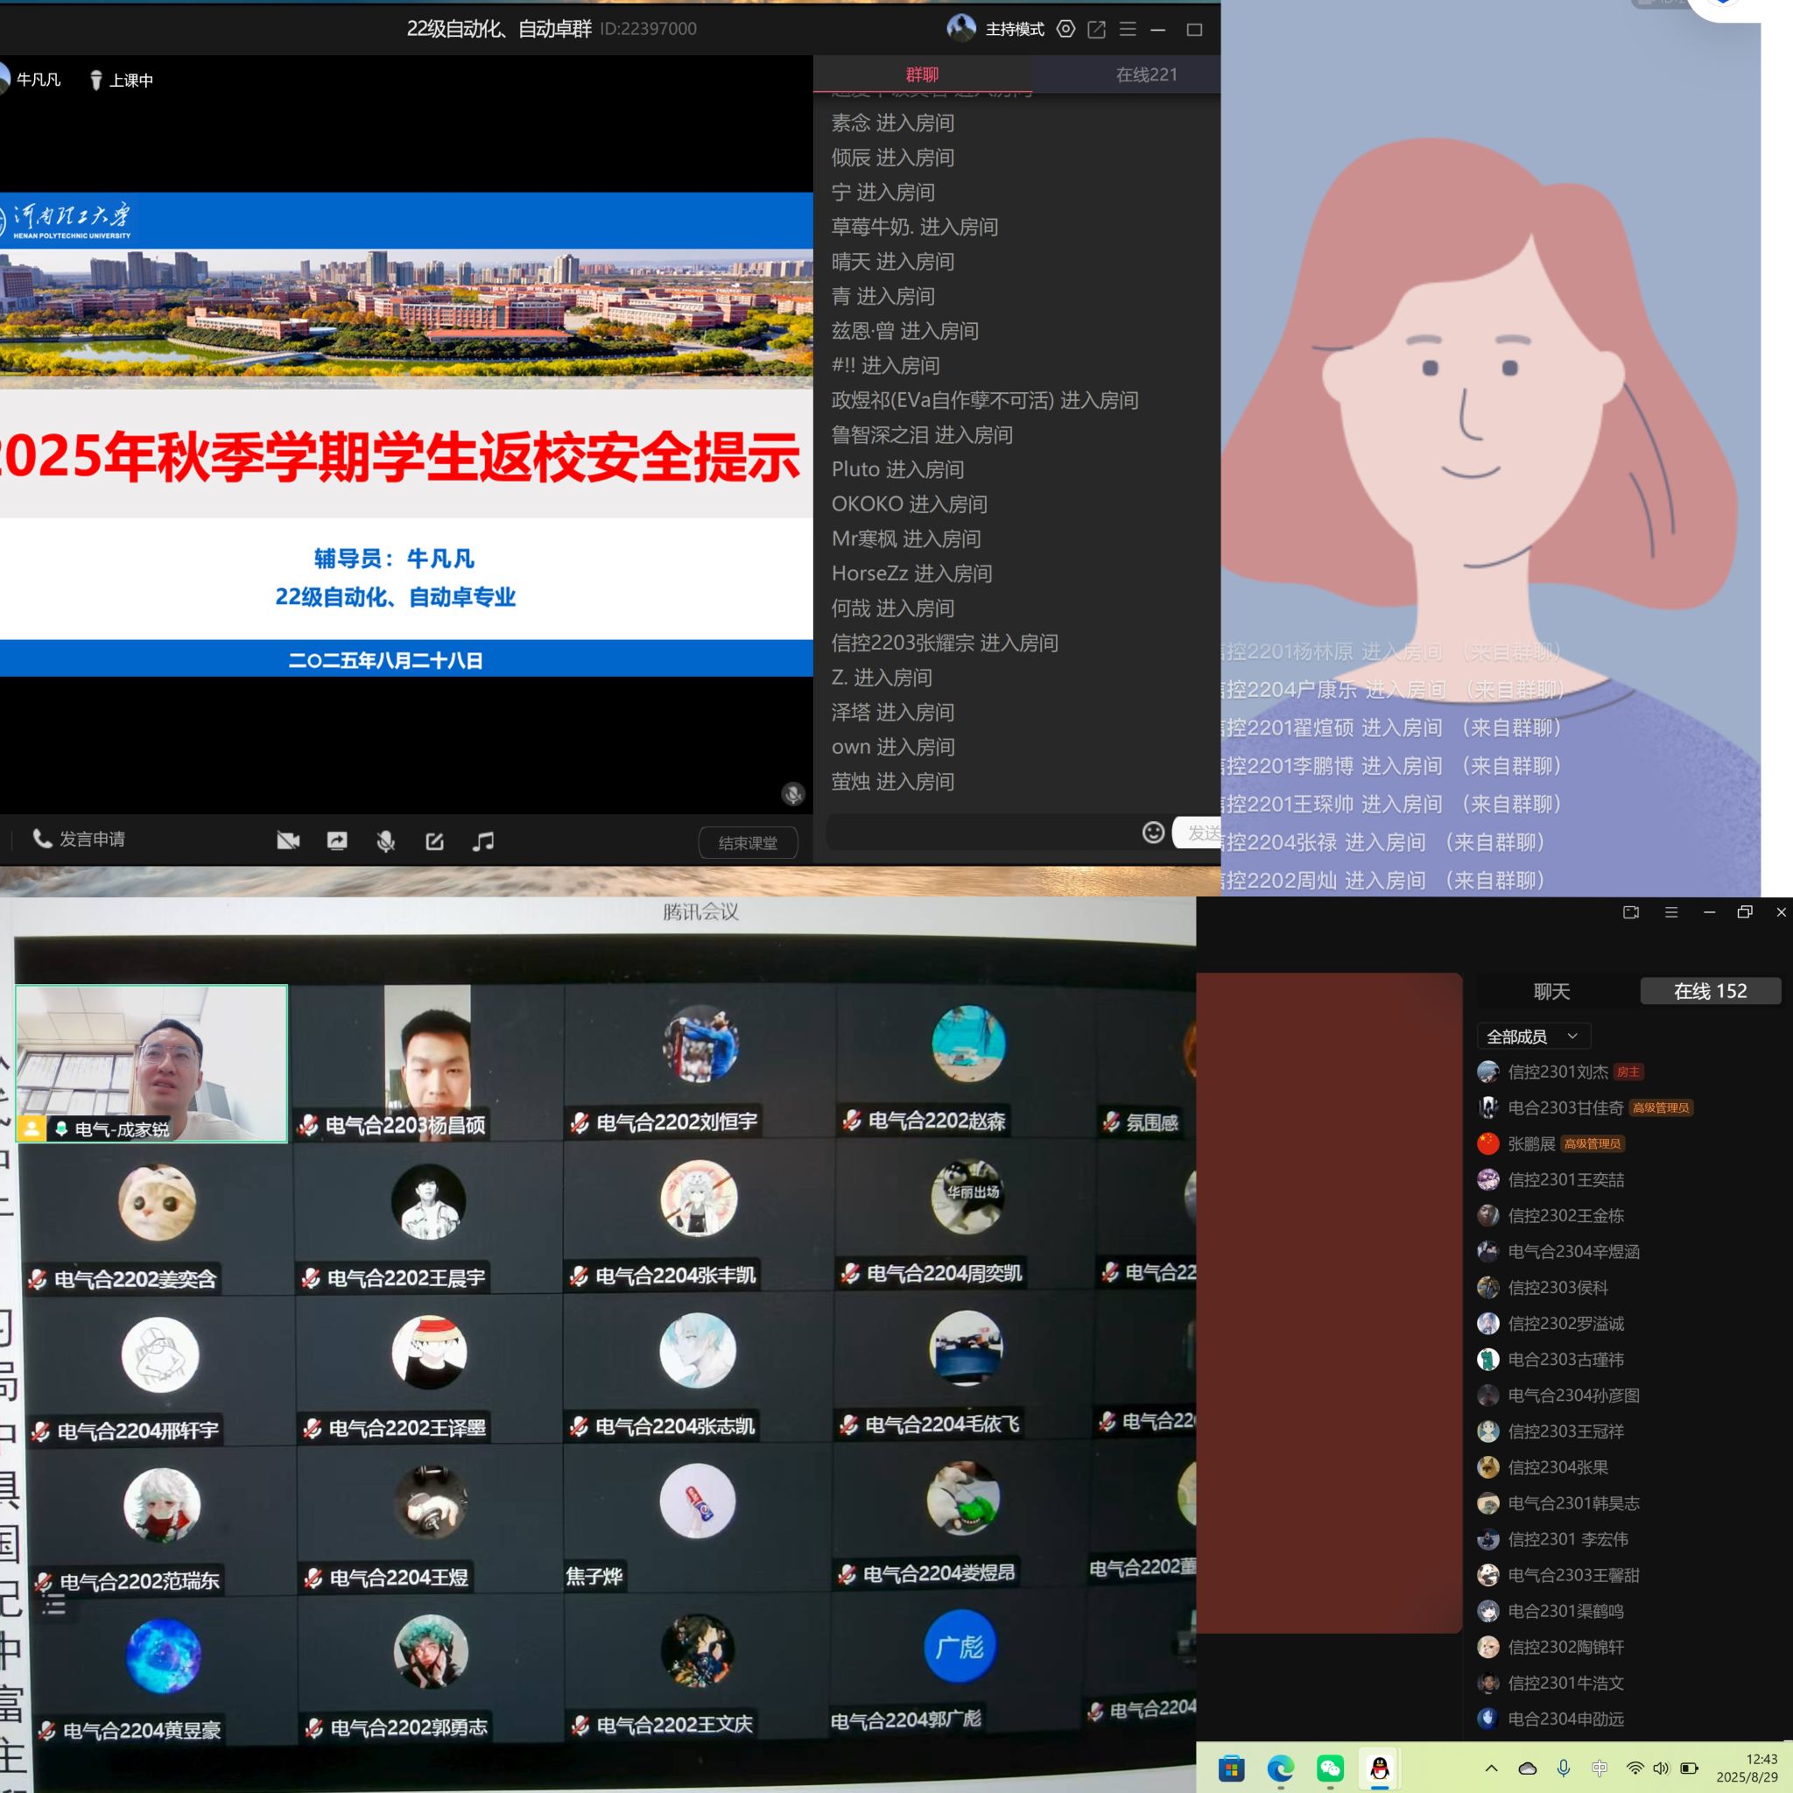Viewport: 1793px width, 1793px height.
Task: Unmute the microphone in classroom toolbar
Action: (x=386, y=840)
